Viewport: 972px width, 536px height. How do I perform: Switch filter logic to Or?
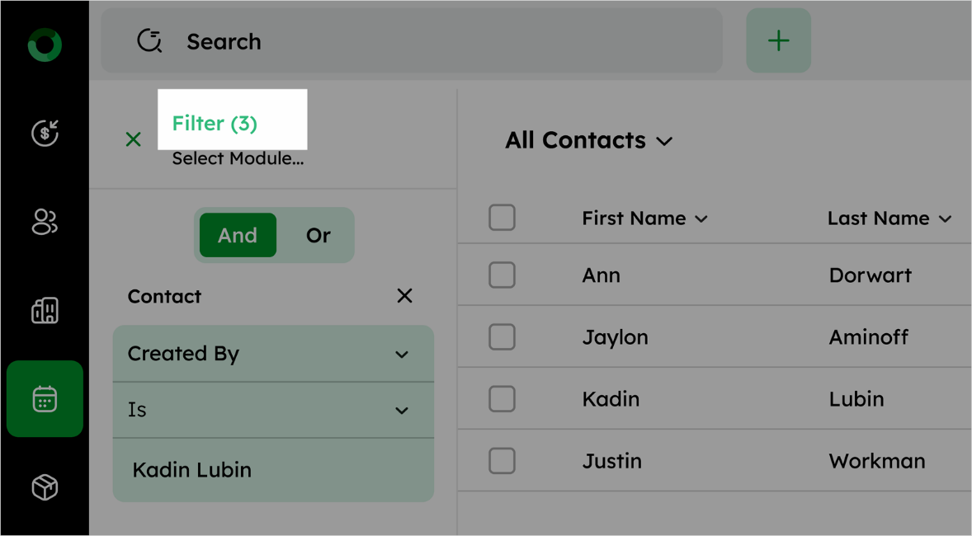click(x=318, y=236)
